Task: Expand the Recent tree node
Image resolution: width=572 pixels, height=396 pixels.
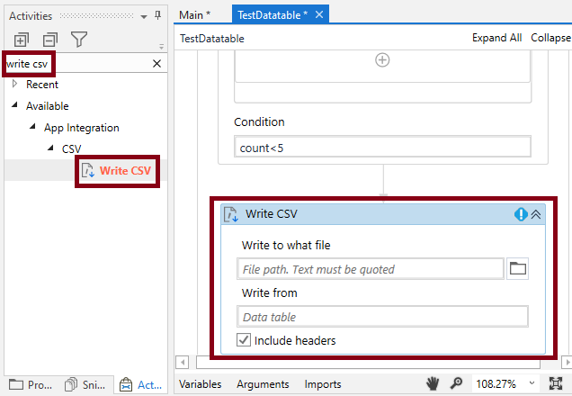Action: pos(14,84)
